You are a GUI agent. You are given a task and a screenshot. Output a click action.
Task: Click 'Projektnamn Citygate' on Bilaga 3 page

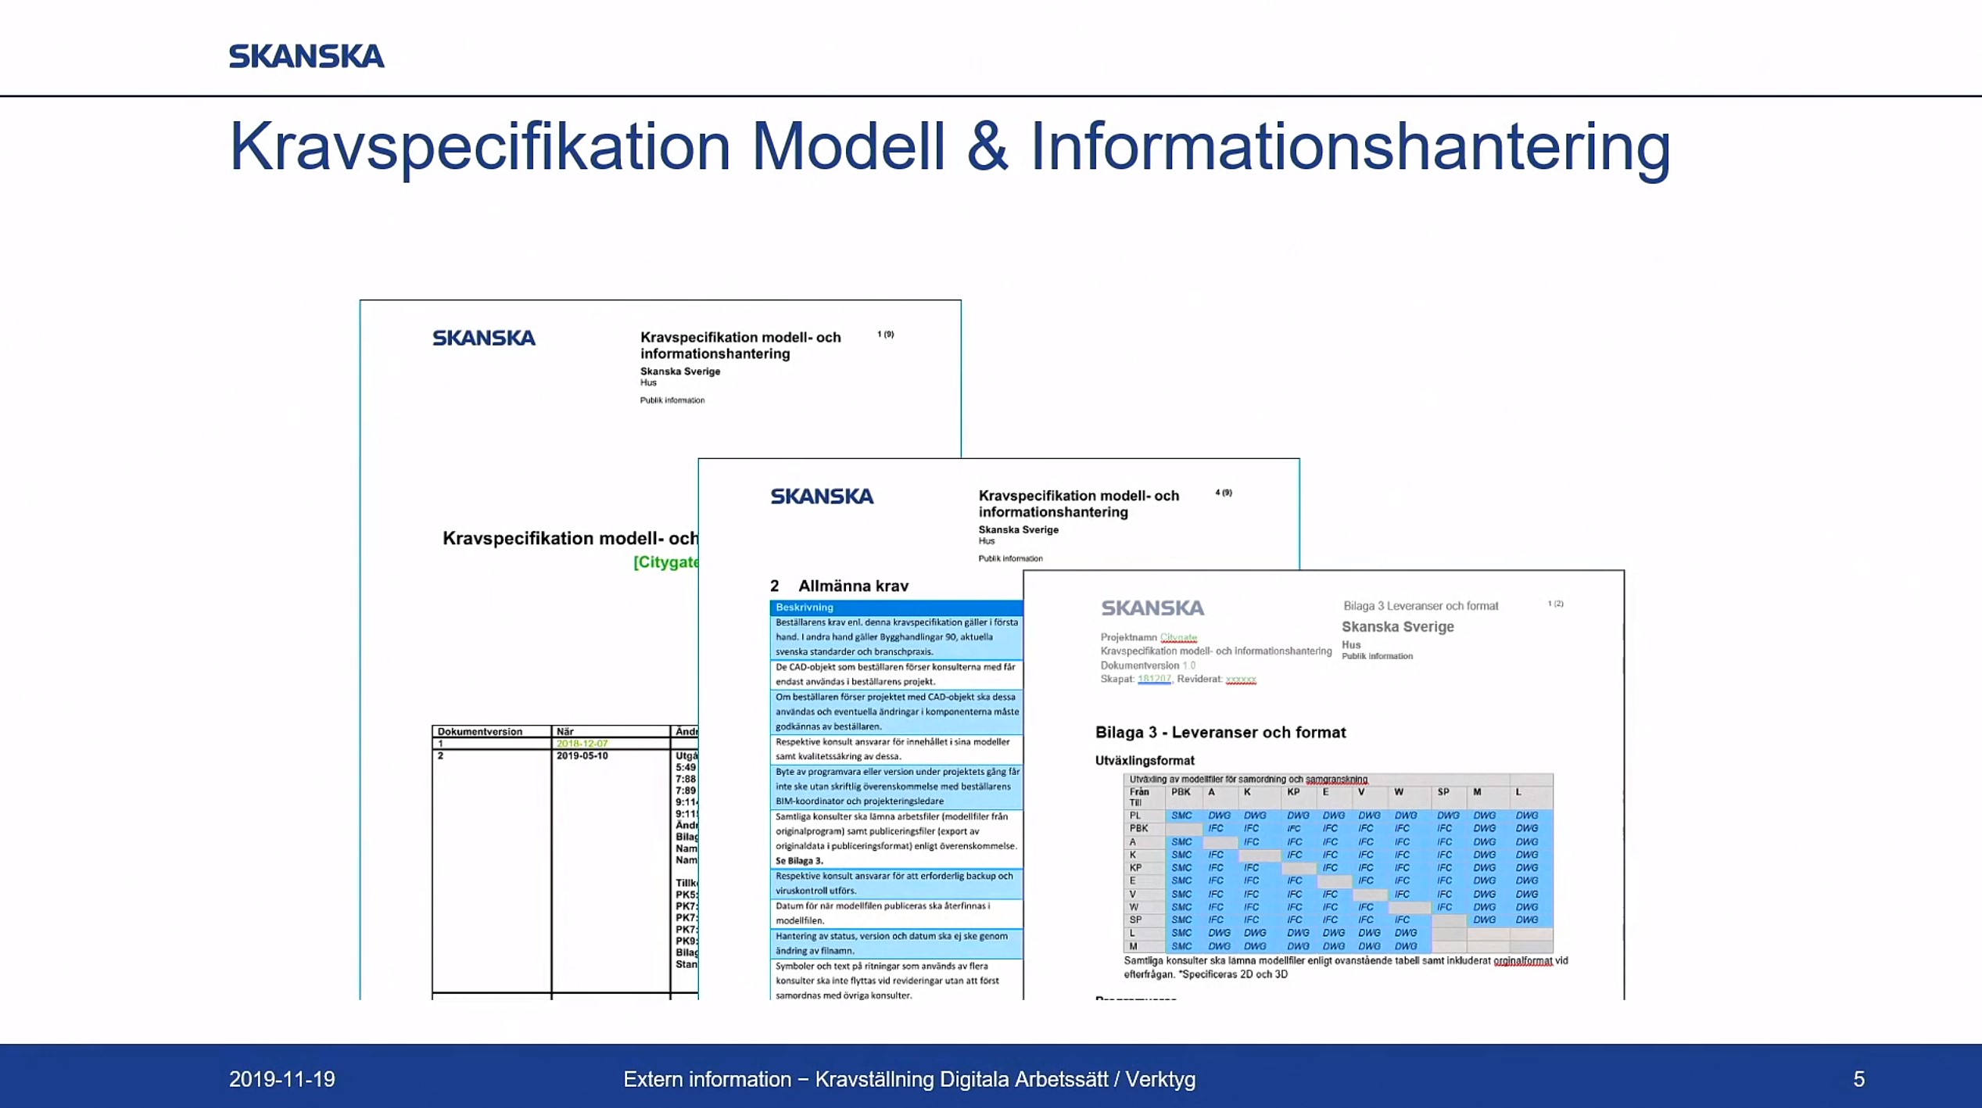point(1149,637)
